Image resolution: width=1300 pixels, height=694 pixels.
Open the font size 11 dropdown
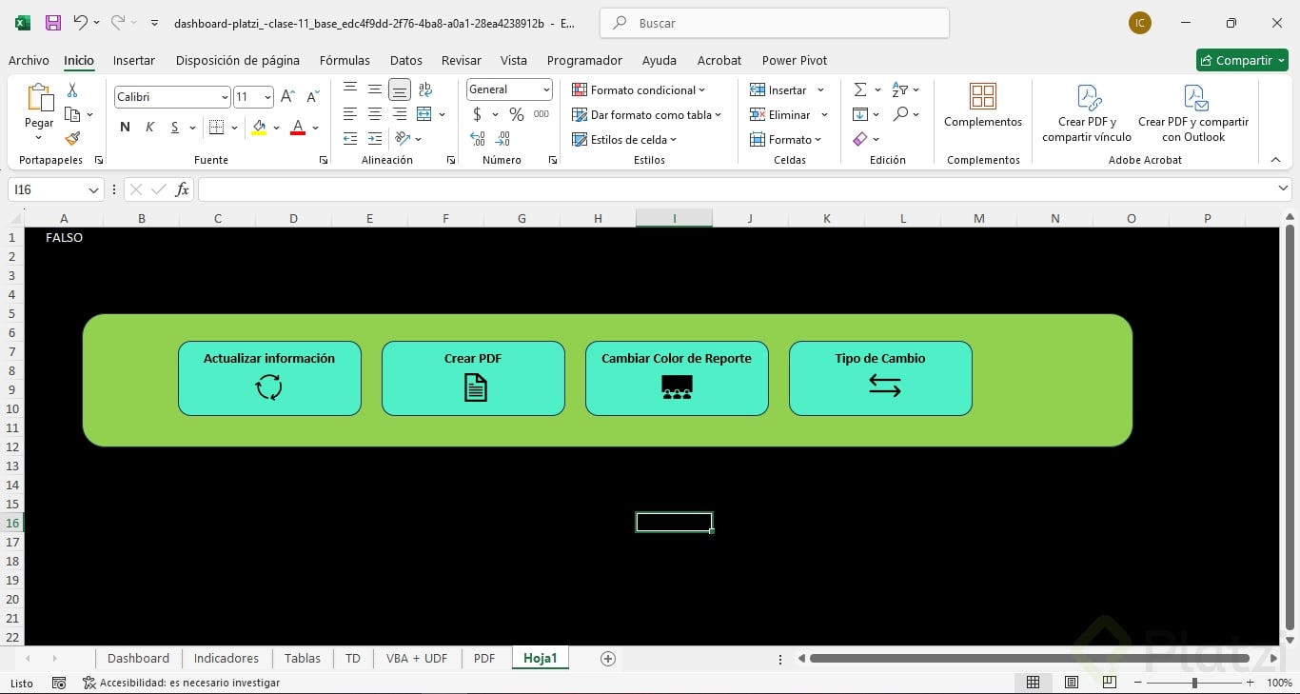click(267, 97)
